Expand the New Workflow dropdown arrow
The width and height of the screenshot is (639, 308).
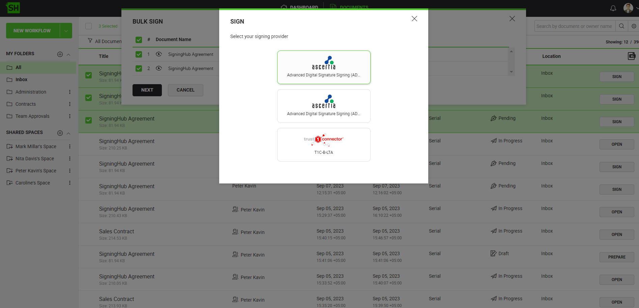pos(66,31)
